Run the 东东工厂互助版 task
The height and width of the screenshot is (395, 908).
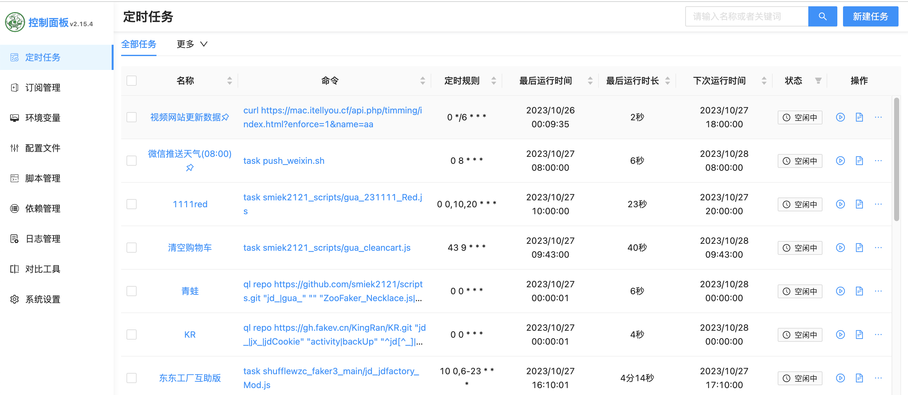(x=840, y=378)
